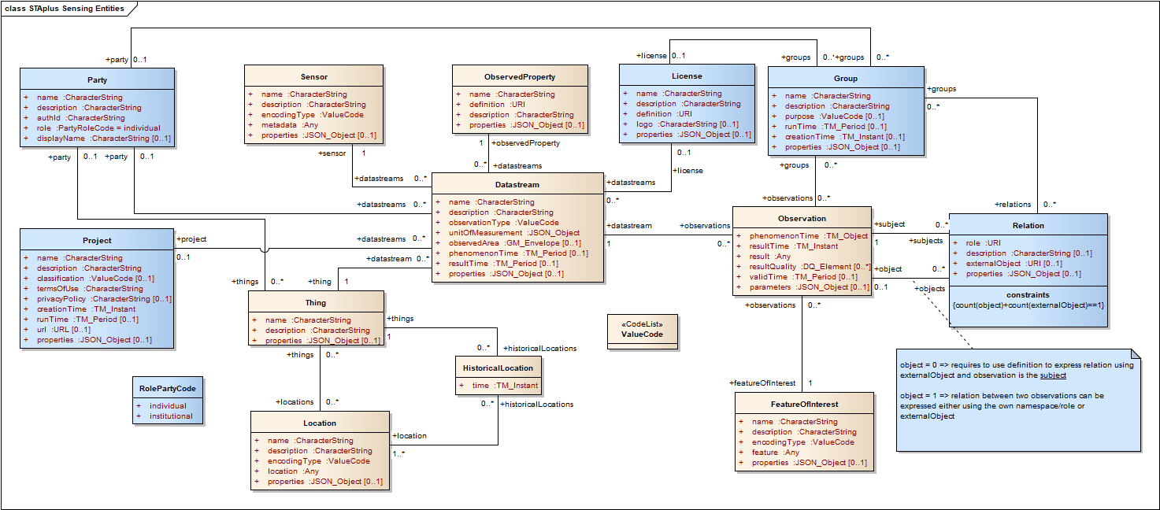Click 'resultQuality :DQ_Element [0..*]' attribute
This screenshot has width=1160, height=510.
click(x=810, y=267)
